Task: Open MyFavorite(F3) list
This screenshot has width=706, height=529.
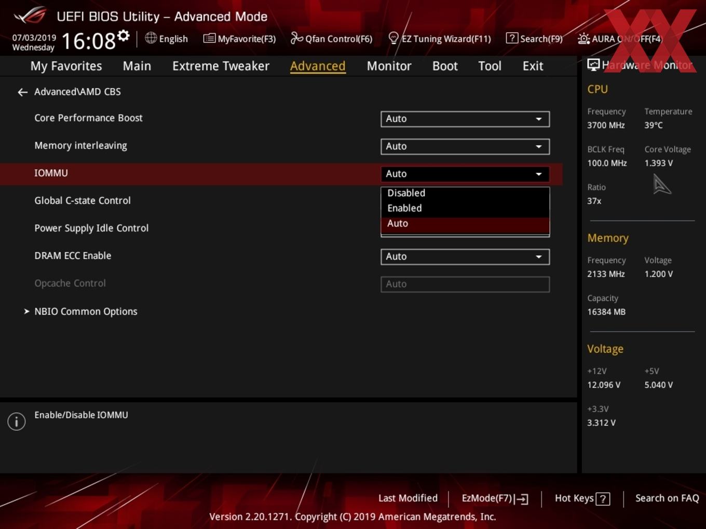Action: pos(239,38)
